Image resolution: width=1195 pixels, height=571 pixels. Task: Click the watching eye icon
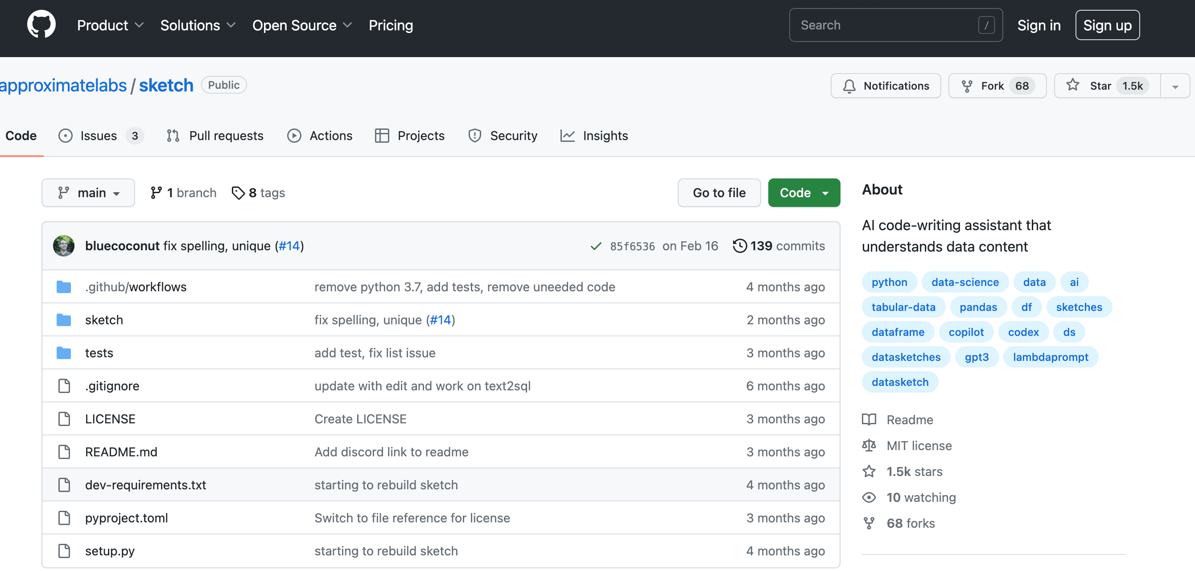(x=869, y=498)
